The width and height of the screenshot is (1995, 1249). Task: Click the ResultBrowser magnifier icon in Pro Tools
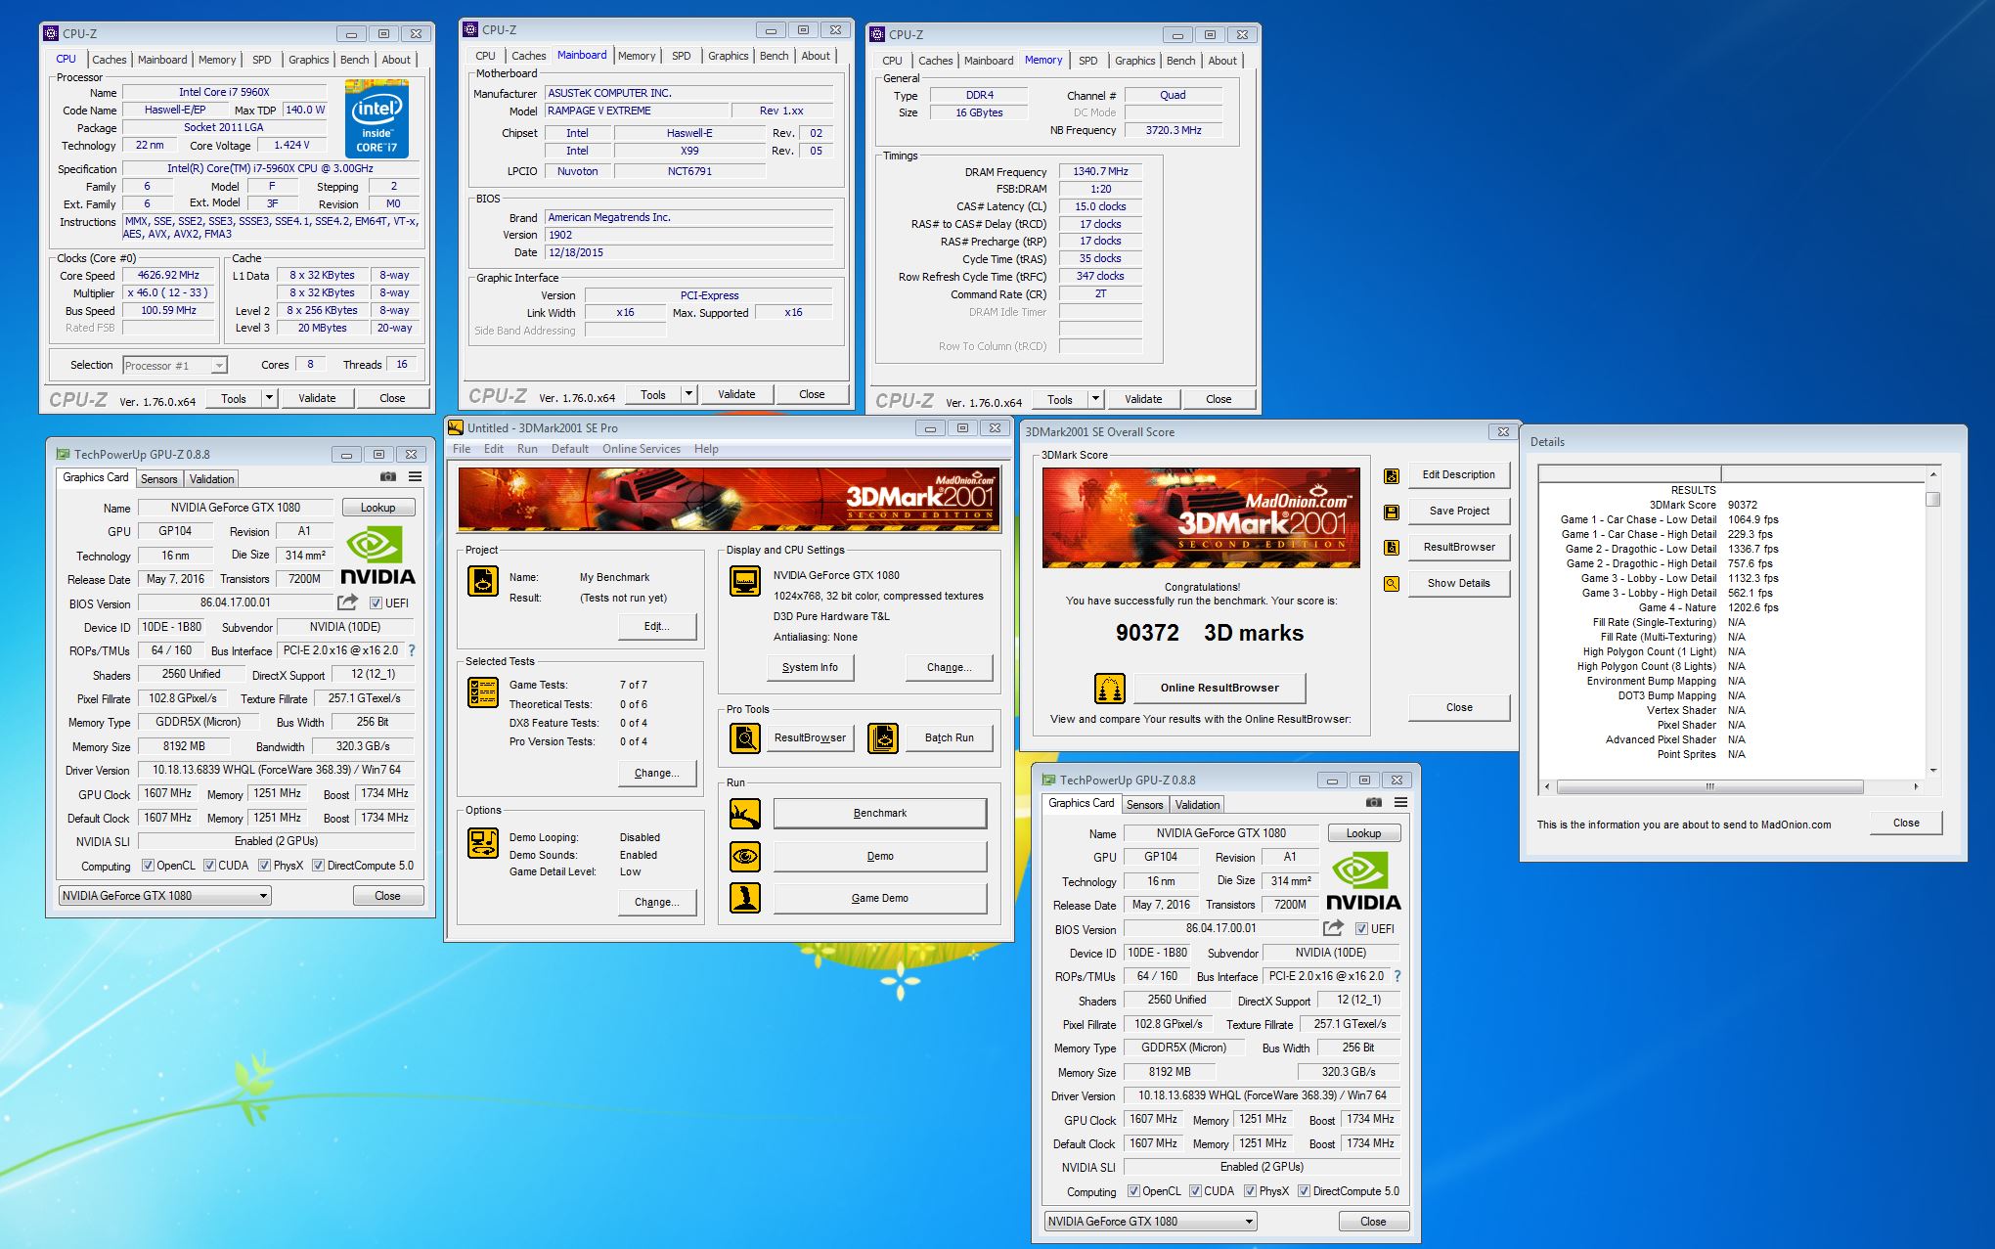745,737
